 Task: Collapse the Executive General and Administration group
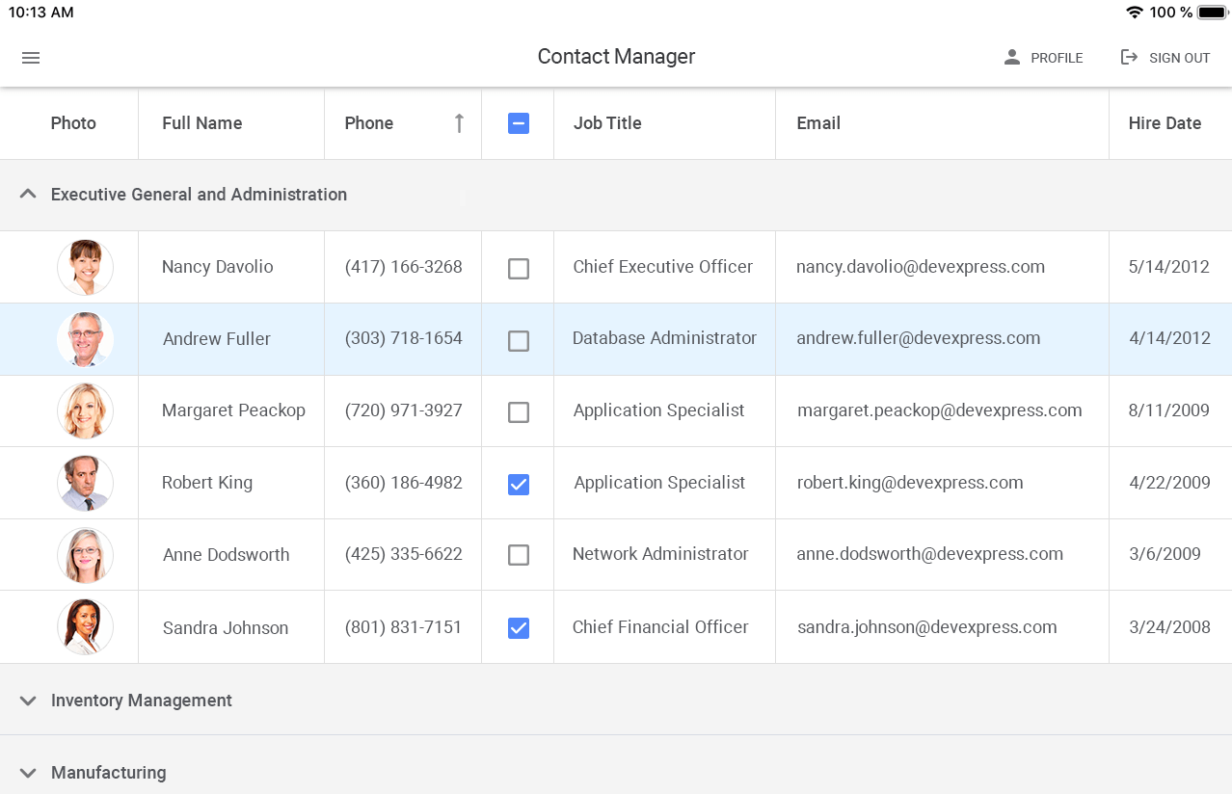(x=28, y=193)
